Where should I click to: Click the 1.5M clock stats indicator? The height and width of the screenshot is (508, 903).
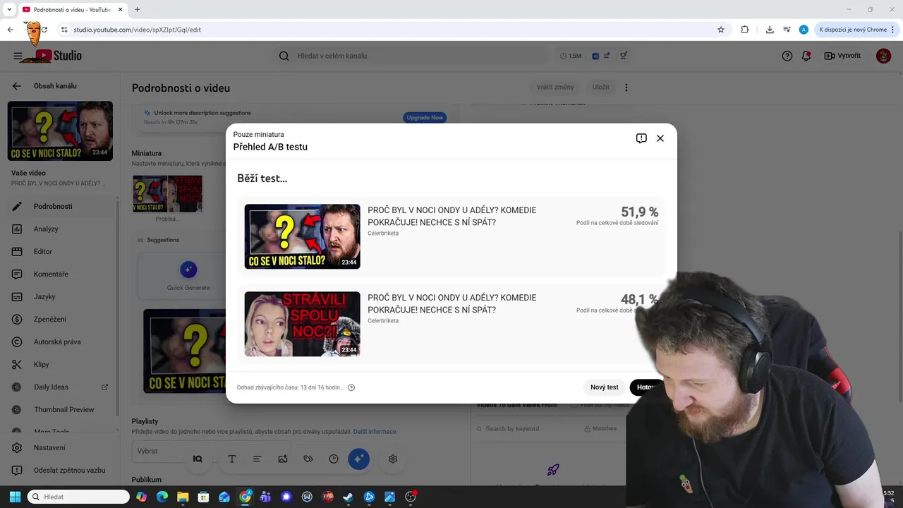click(x=571, y=56)
